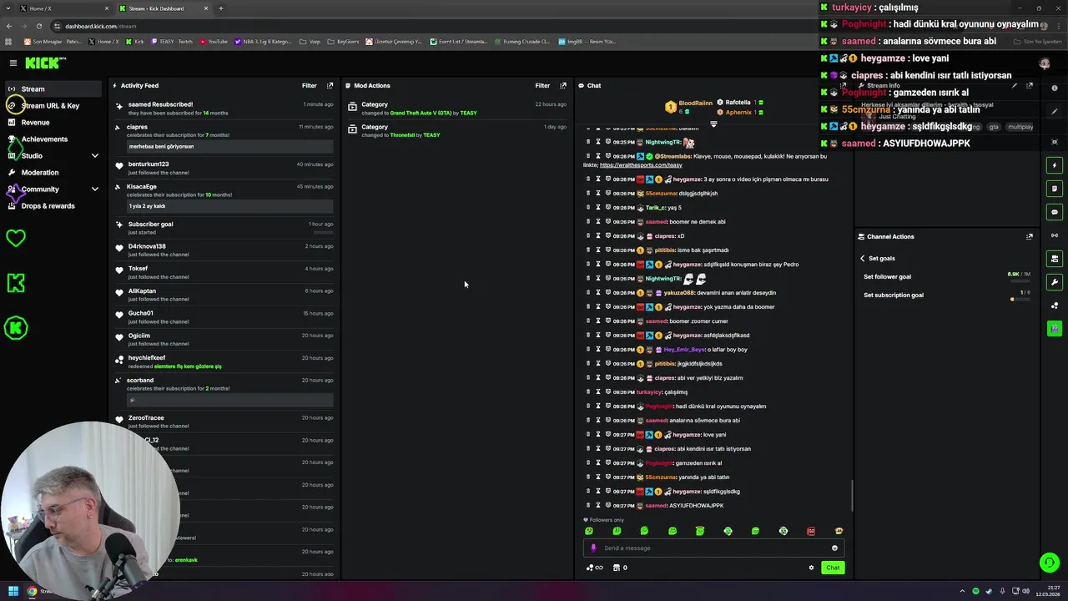This screenshot has width=1068, height=601.
Task: Click the subscription goal progress bar
Action: (1020, 299)
